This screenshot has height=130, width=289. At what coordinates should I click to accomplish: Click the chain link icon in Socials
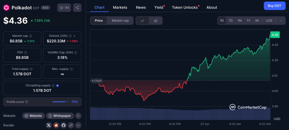tap(71, 125)
